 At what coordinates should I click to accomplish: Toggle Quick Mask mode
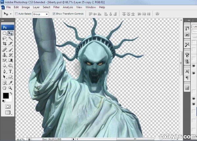[x=8, y=106]
